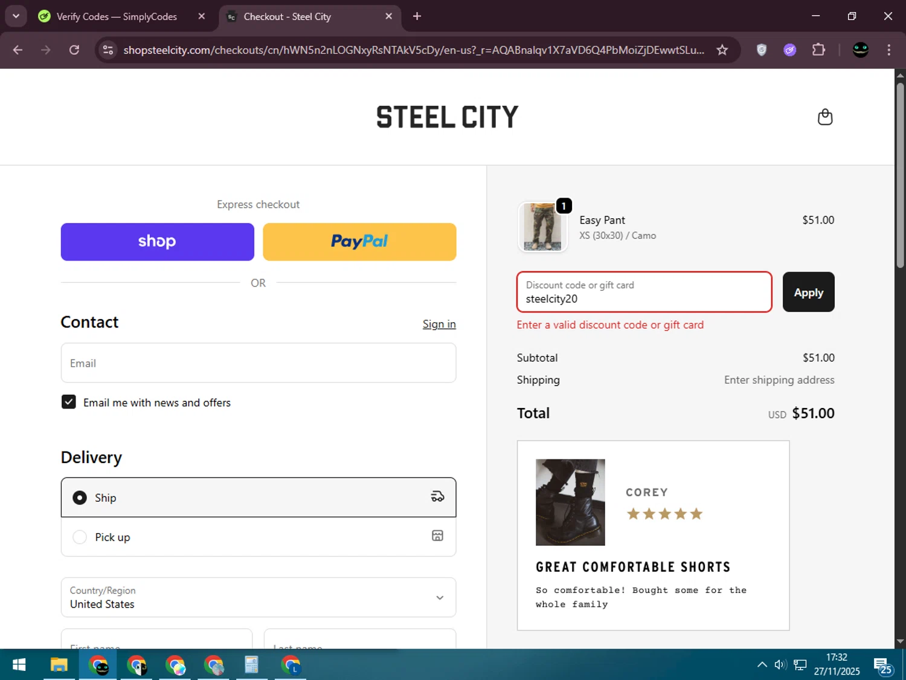Open the network icon in system tray
Screen dimensions: 906x680
(x=800, y=665)
